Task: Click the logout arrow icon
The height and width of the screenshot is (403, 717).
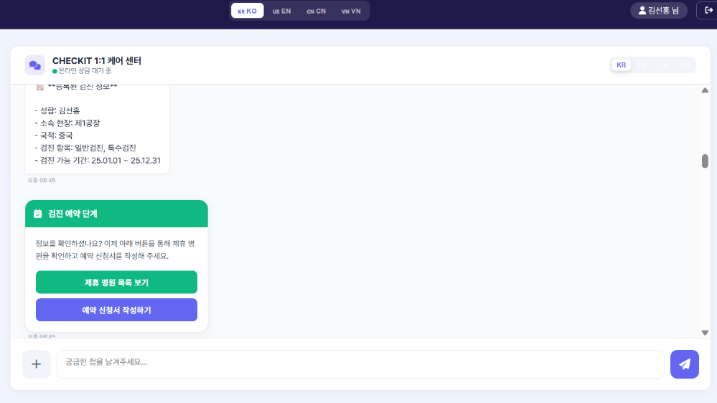Action: [x=709, y=10]
